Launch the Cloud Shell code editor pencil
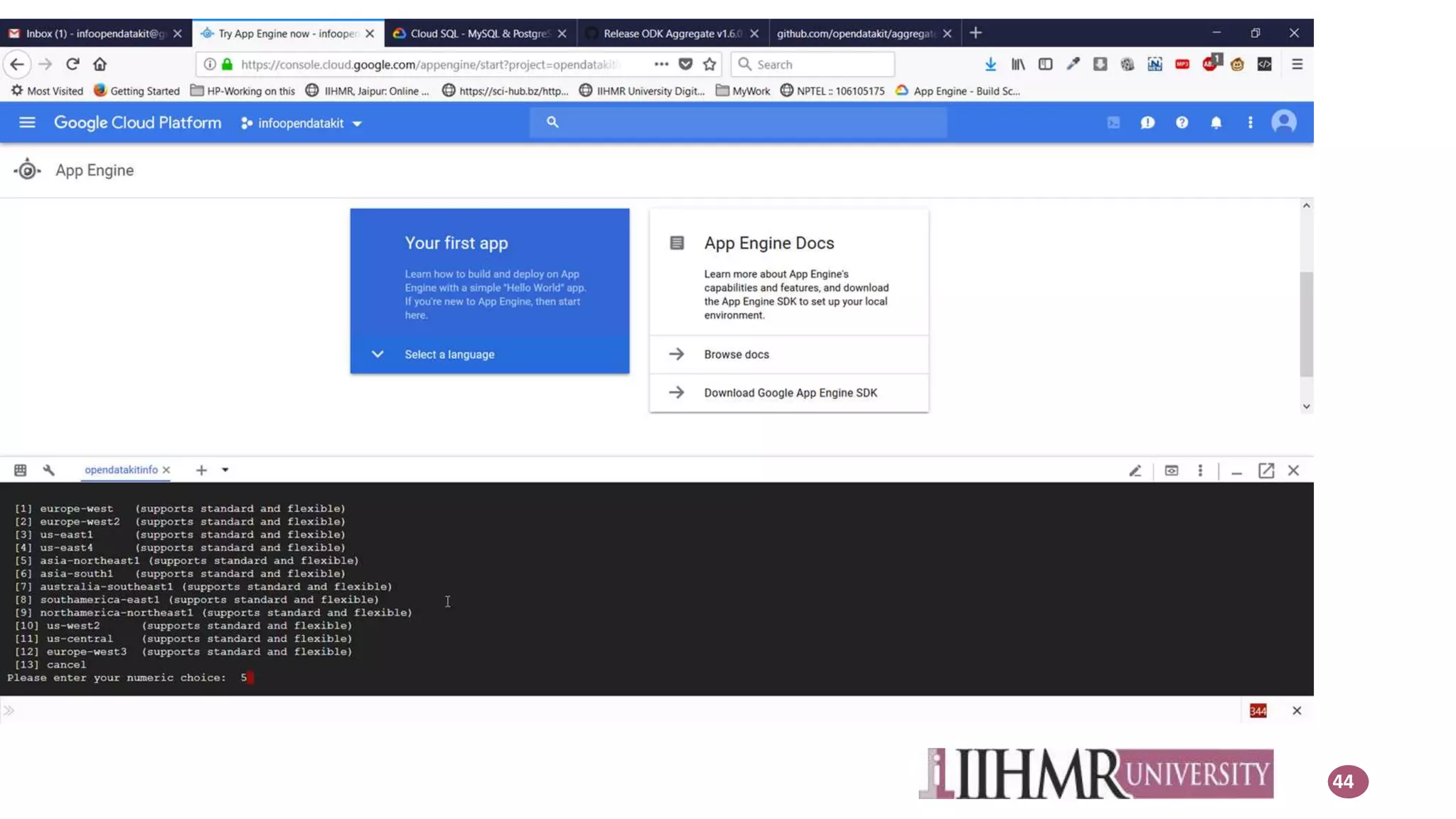This screenshot has height=819, width=1456. (x=1135, y=471)
